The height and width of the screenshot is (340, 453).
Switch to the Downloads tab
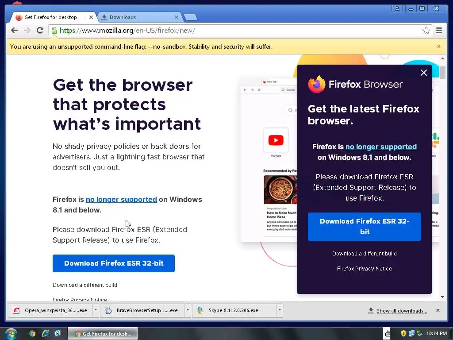(140, 17)
